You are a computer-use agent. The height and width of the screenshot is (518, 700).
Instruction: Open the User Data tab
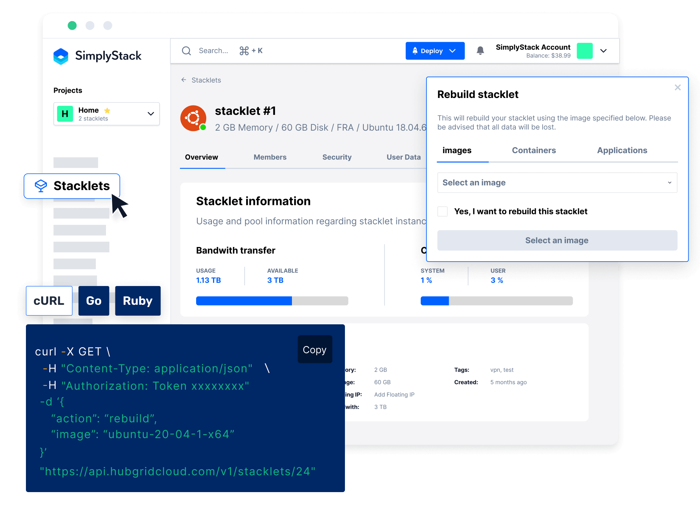tap(404, 157)
